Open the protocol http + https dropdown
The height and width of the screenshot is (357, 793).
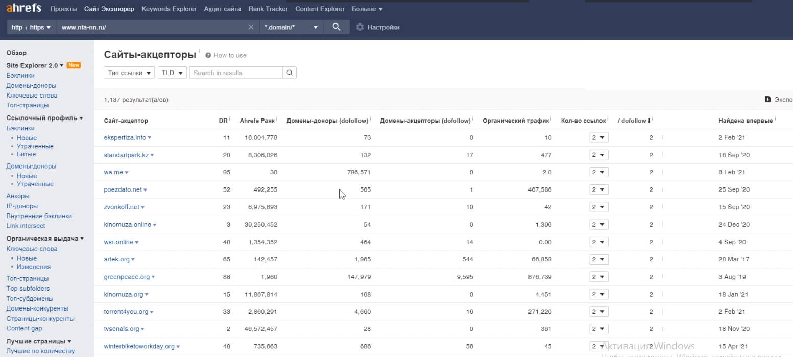tap(31, 27)
